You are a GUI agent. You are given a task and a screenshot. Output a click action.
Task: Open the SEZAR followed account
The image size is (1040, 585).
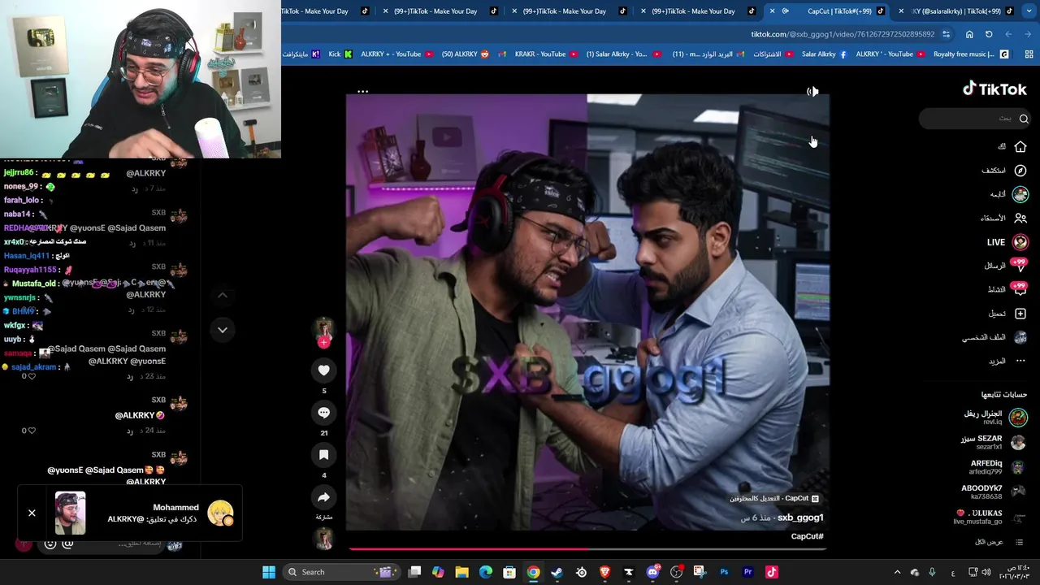point(994,442)
